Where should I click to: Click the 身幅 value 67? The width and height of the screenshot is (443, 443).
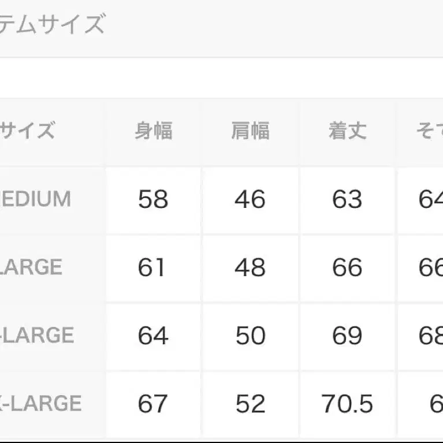(153, 404)
